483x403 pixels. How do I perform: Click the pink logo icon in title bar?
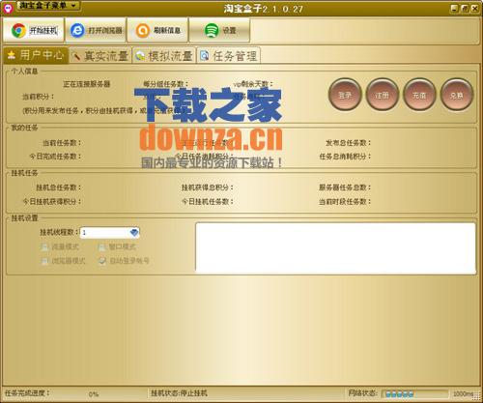(x=8, y=8)
